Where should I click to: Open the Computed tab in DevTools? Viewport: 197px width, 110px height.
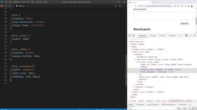coord(140,105)
